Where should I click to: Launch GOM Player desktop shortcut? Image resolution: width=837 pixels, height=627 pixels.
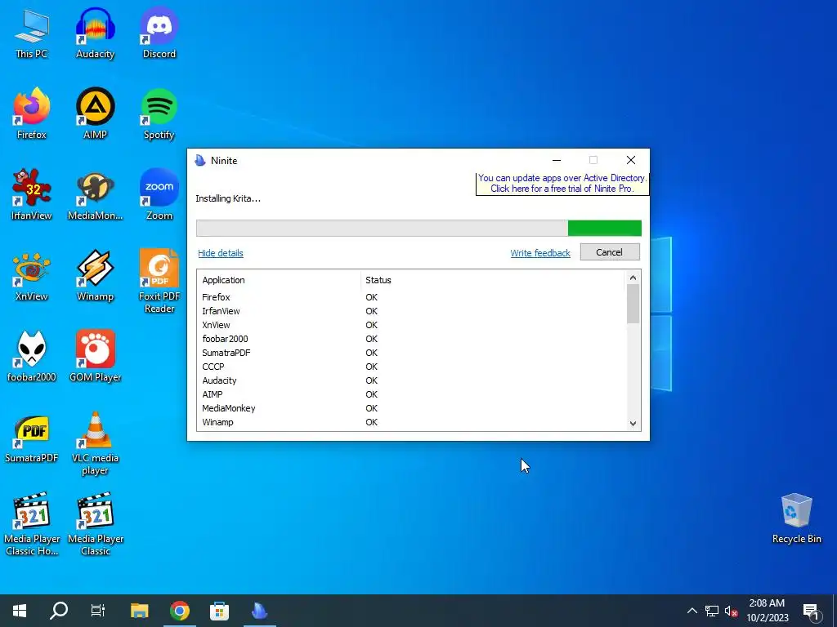[95, 357]
